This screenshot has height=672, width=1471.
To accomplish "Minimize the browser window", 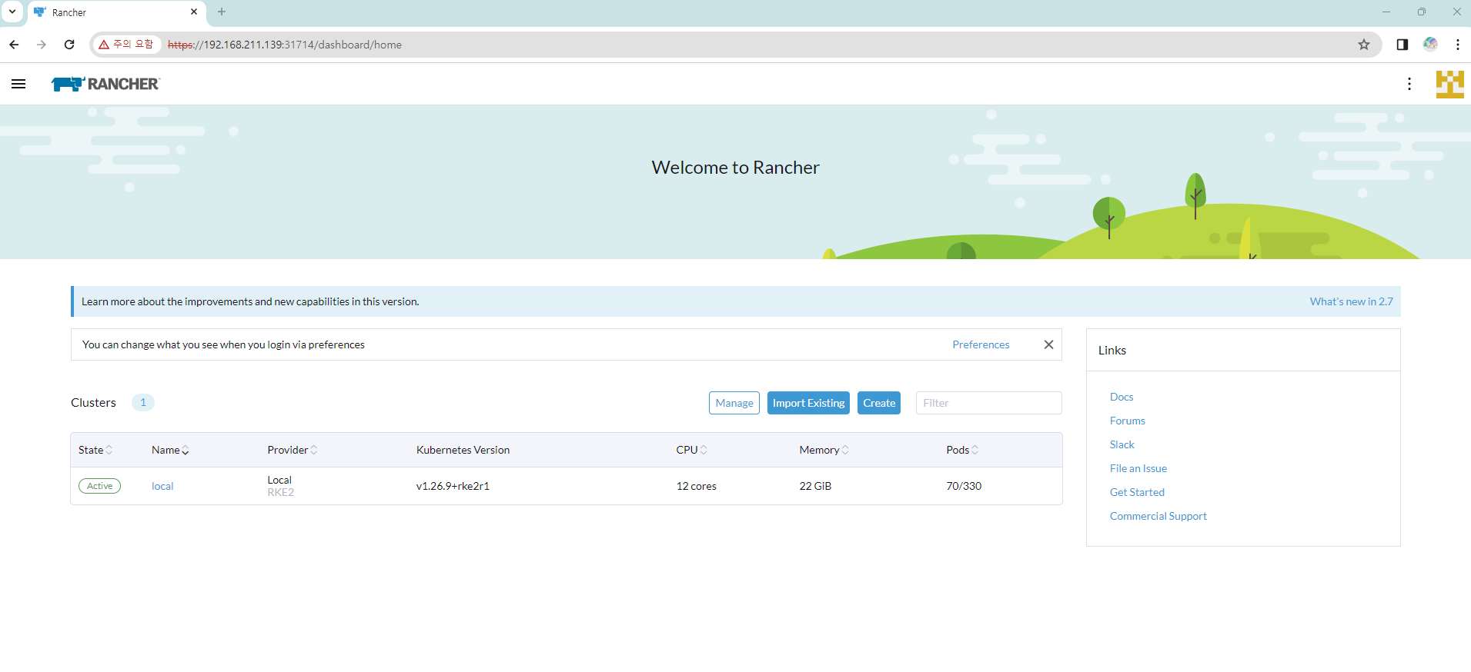I will [x=1386, y=12].
